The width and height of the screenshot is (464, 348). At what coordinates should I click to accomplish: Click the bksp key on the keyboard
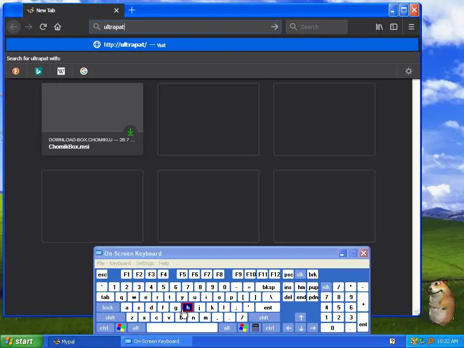coord(268,287)
